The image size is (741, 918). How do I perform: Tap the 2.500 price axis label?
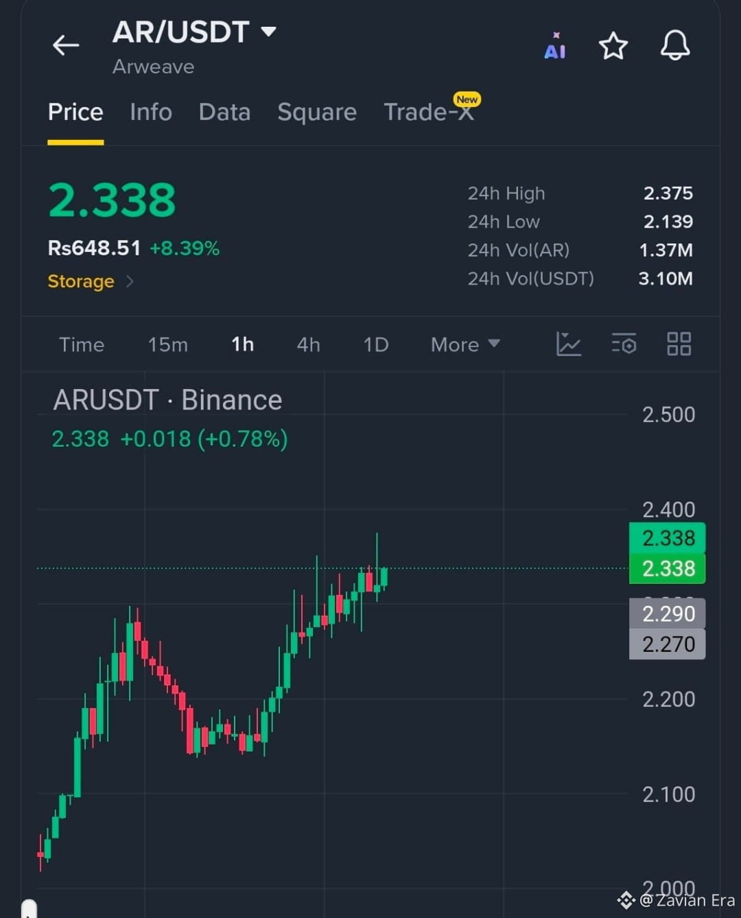[668, 414]
